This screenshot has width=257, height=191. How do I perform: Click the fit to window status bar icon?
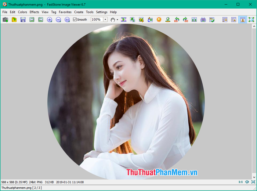click(253, 182)
